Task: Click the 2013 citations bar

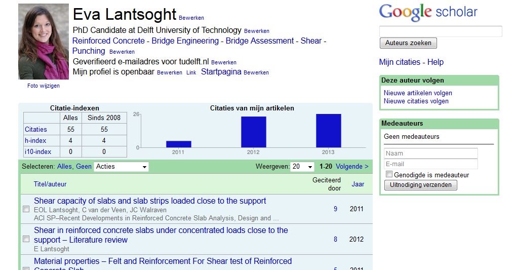Action: (x=329, y=131)
